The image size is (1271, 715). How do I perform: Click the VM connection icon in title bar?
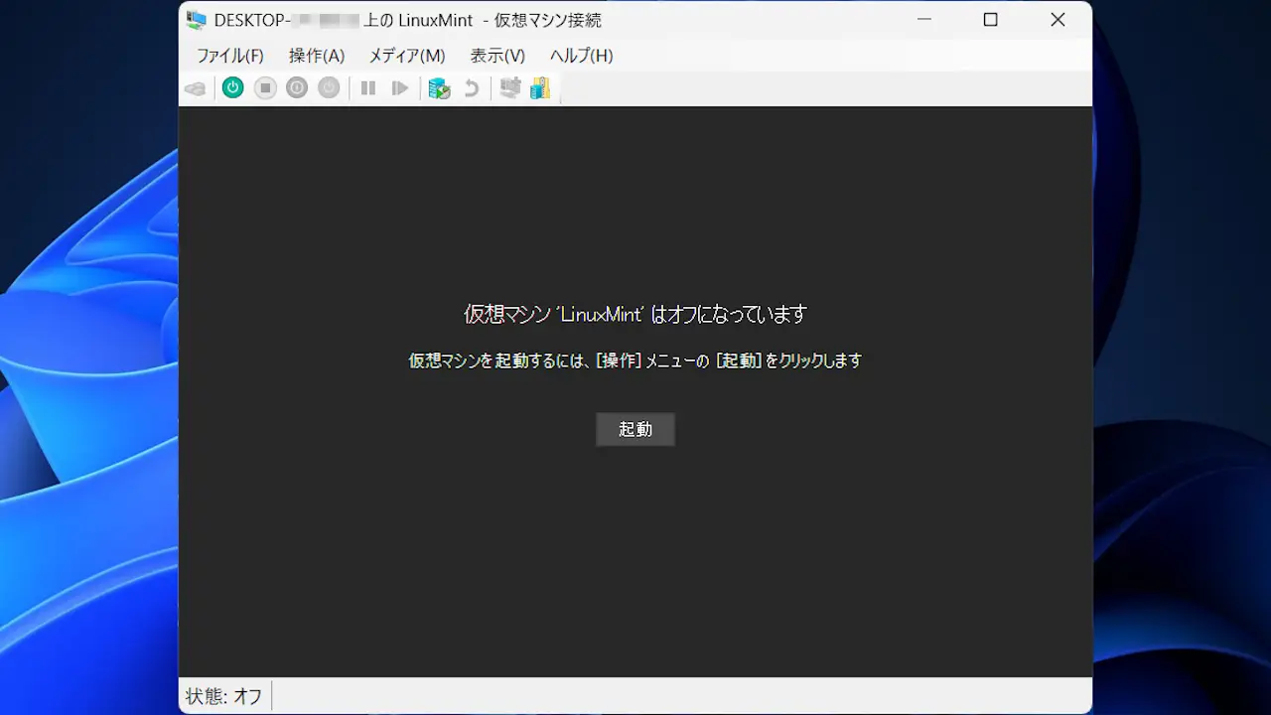197,20
